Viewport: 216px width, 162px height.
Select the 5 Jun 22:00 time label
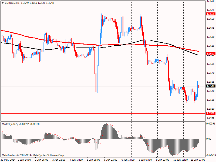click(111, 160)
